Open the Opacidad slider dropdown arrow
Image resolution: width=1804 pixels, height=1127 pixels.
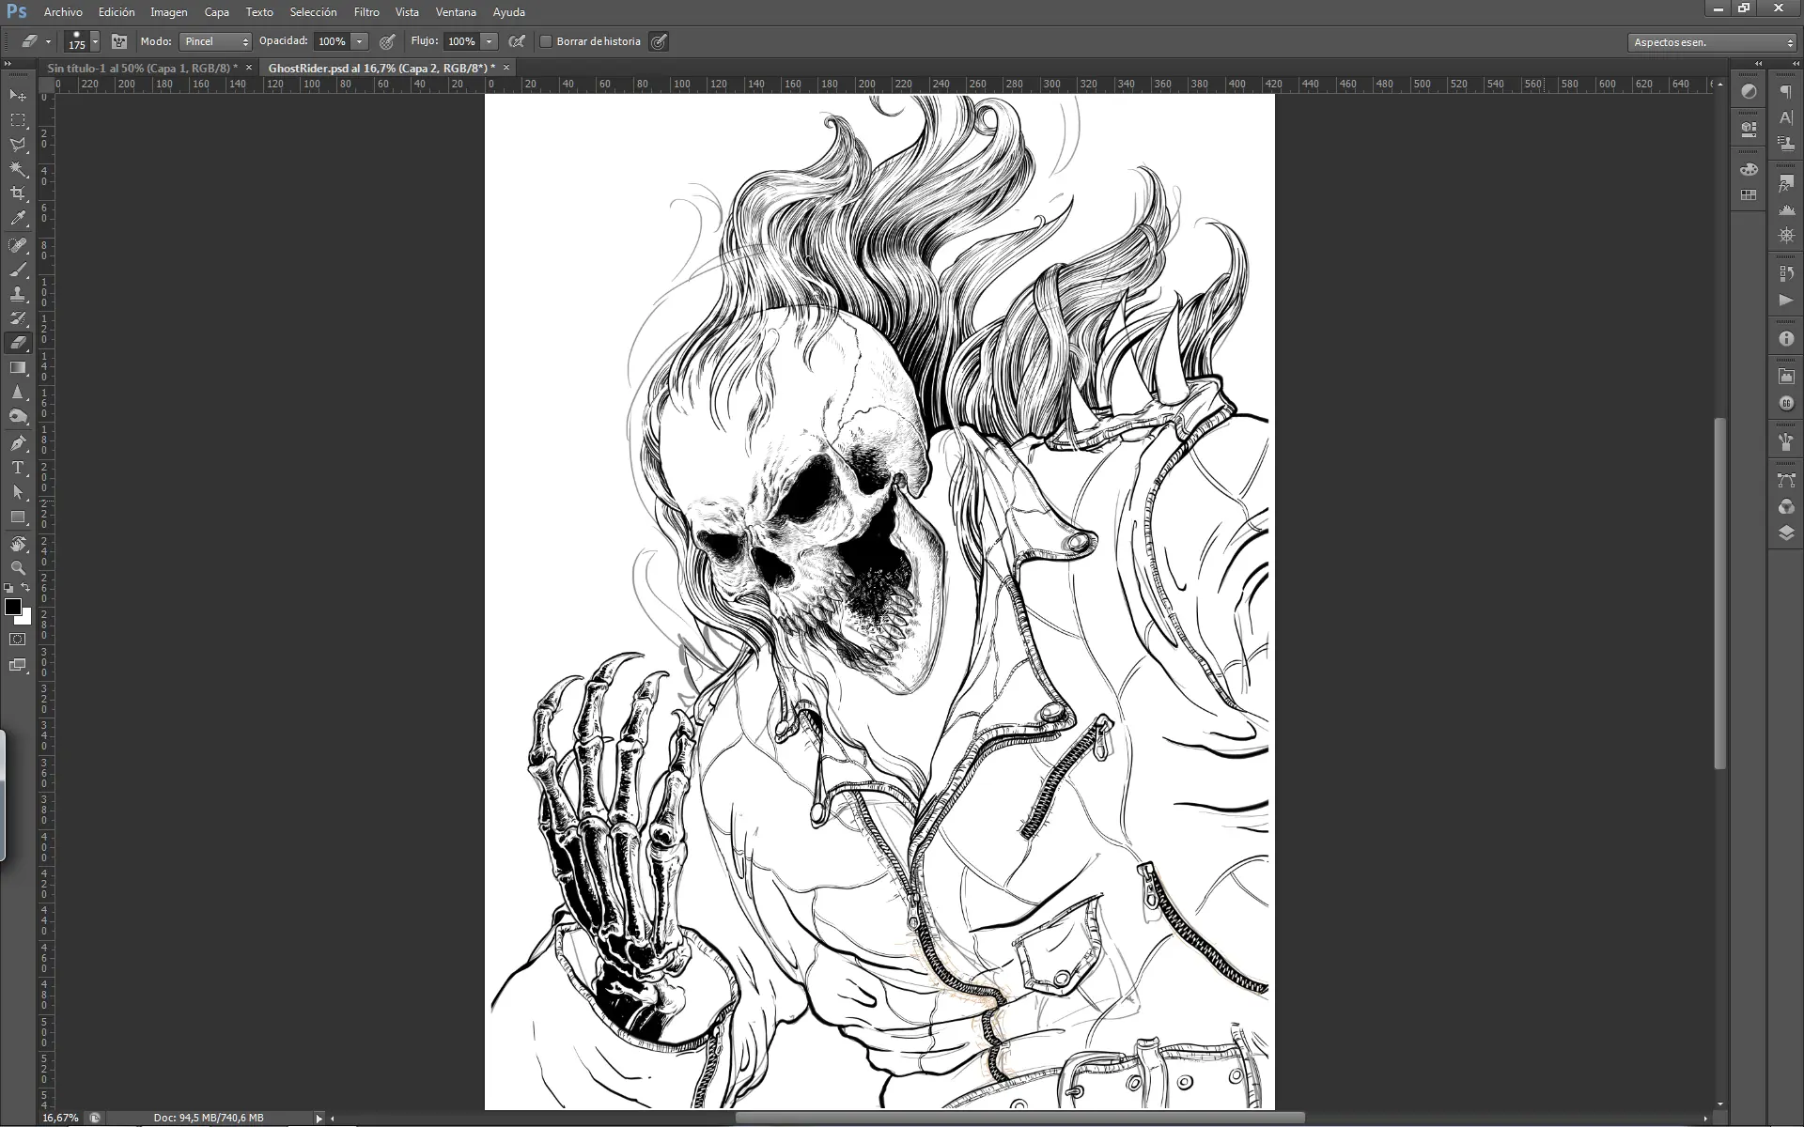tap(359, 41)
